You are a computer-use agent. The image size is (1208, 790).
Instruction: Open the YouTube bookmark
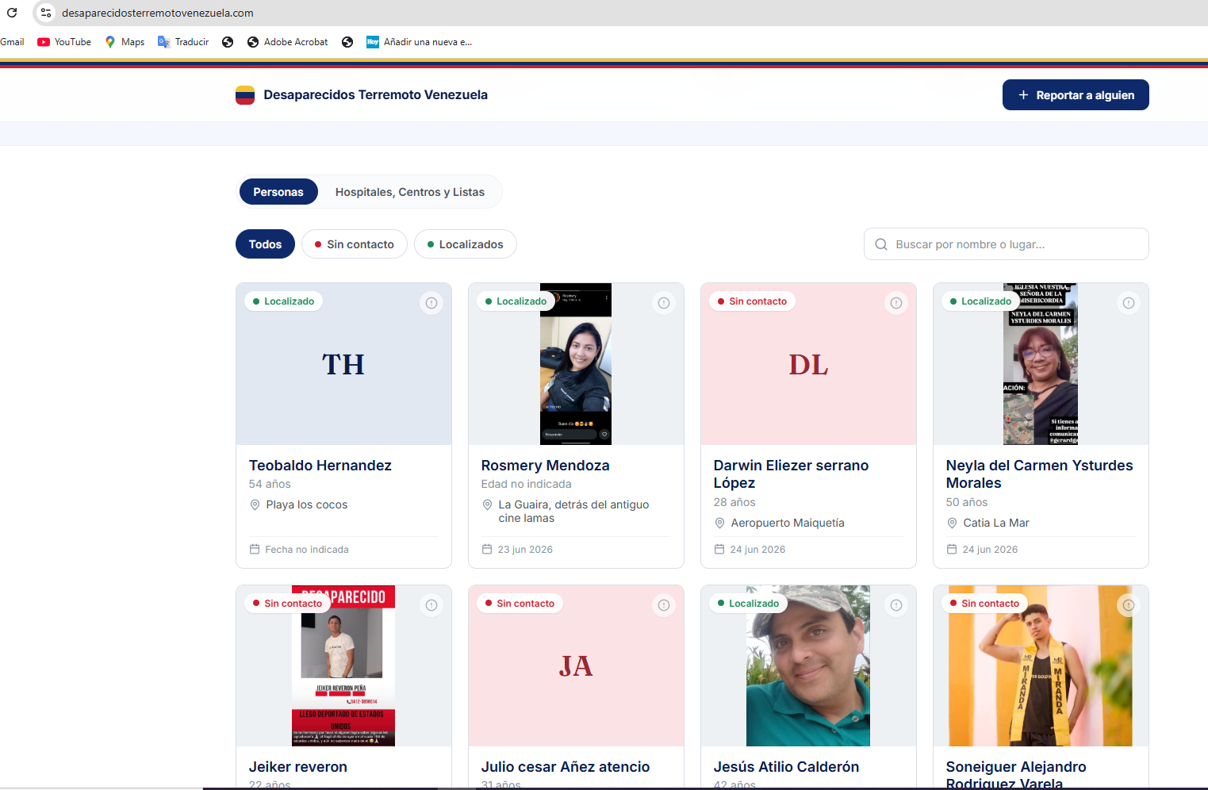[64, 42]
